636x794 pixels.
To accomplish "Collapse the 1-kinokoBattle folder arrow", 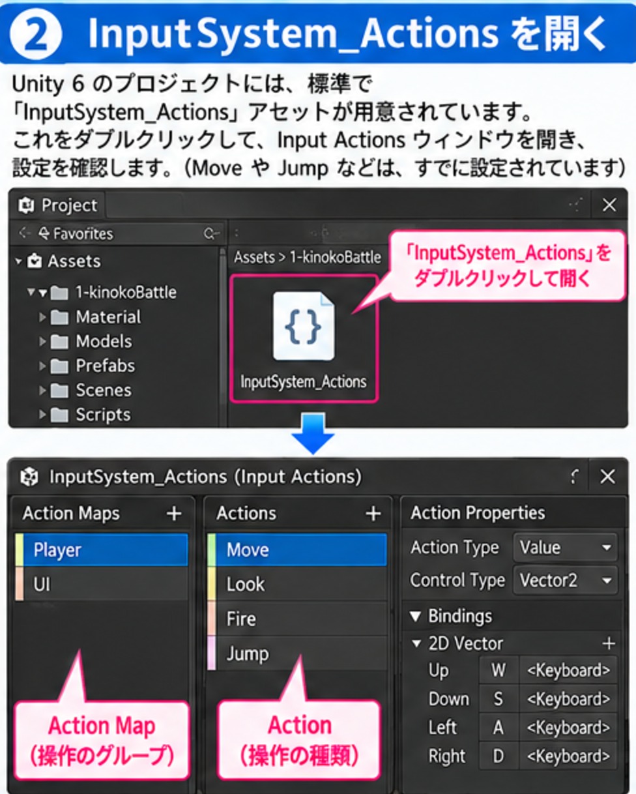I will click(42, 293).
